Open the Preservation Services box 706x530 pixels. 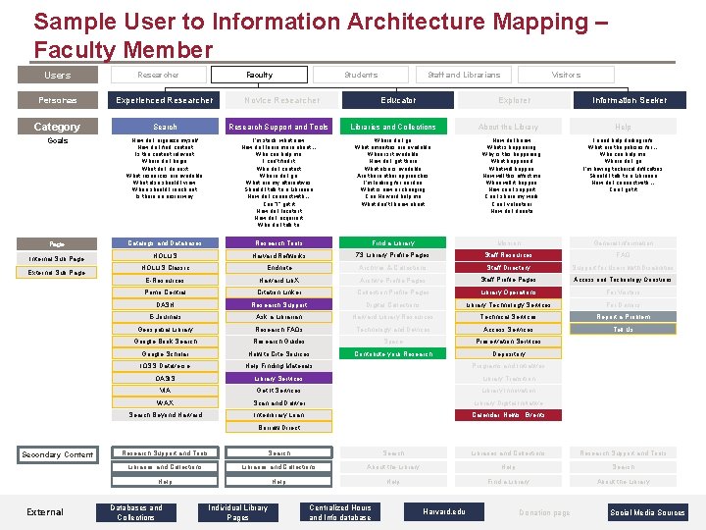[508, 342]
